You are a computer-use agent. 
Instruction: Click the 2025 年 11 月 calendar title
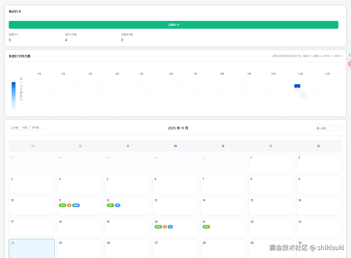click(x=178, y=128)
